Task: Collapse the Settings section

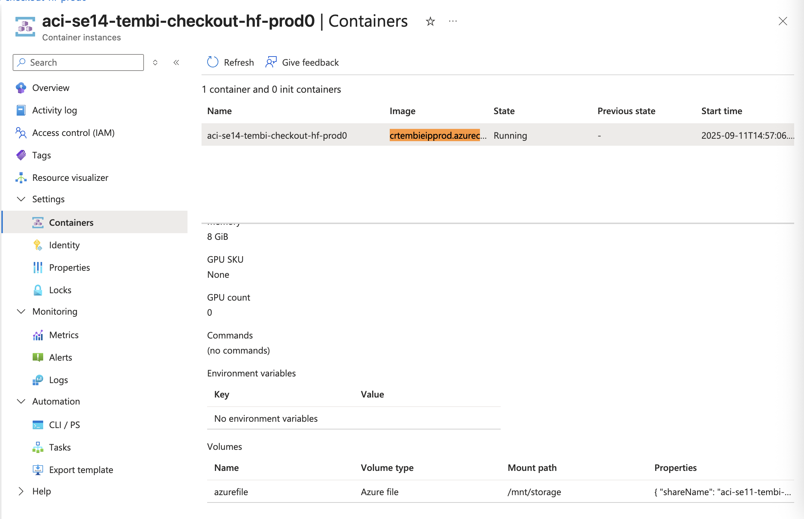Action: pos(21,199)
